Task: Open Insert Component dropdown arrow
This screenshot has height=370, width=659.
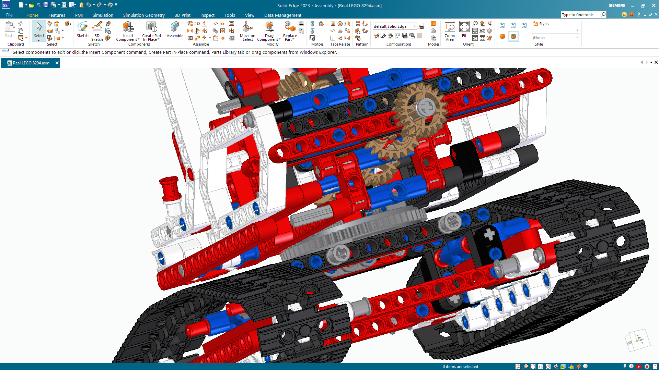Action: [x=139, y=39]
